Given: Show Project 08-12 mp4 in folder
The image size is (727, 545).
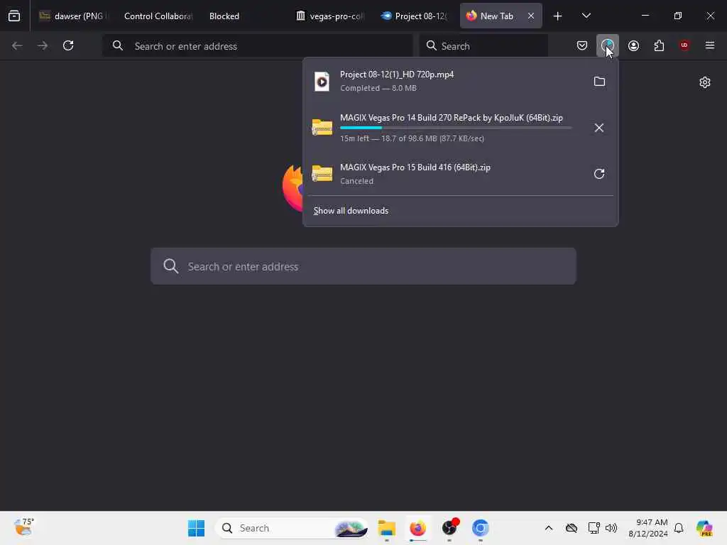Looking at the screenshot, I should tap(599, 82).
